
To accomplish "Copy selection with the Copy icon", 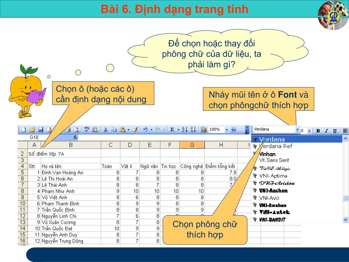I will (114, 130).
